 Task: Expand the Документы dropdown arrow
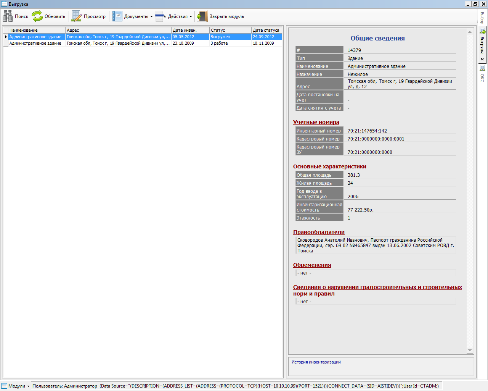point(151,16)
